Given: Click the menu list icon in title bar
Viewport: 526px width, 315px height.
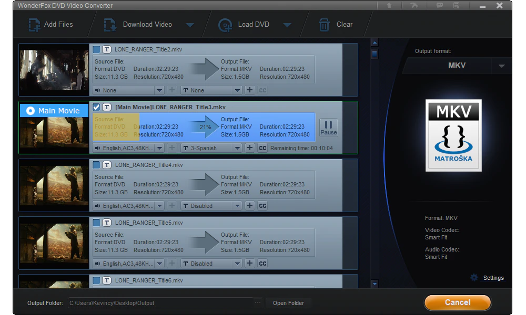Looking at the screenshot, I should click(456, 5).
